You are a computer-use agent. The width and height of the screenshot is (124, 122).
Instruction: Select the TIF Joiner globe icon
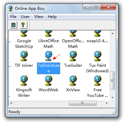pyautogui.click(x=24, y=56)
